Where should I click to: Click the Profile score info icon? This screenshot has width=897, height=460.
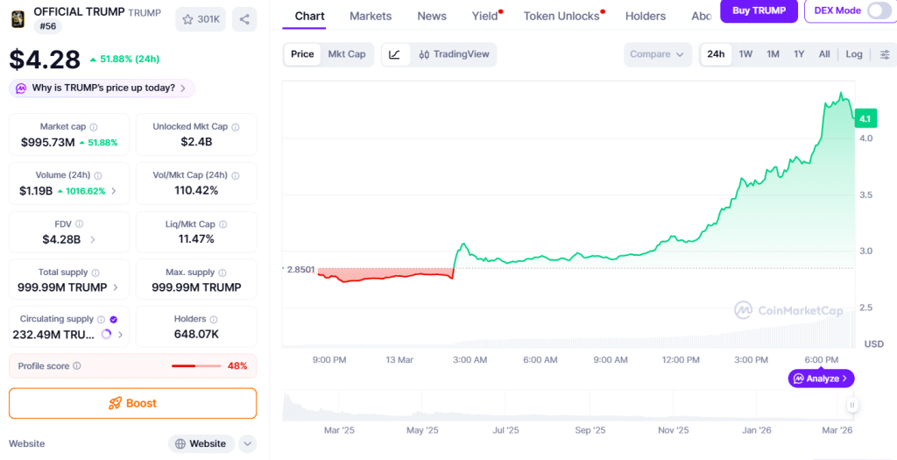point(77,366)
